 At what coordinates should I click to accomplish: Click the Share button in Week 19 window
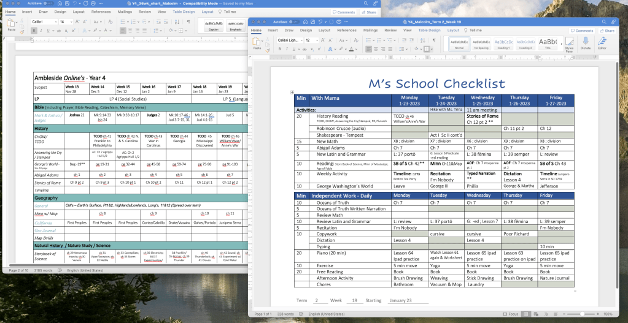click(x=607, y=30)
